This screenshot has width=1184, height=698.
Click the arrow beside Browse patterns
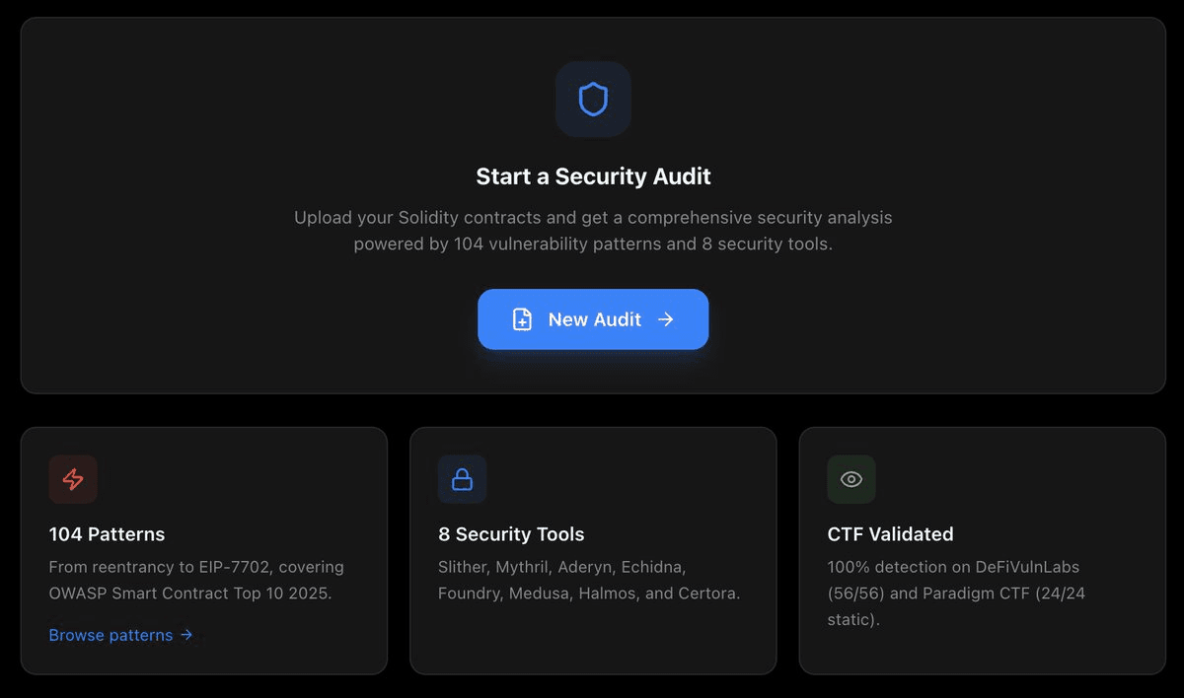pos(186,635)
